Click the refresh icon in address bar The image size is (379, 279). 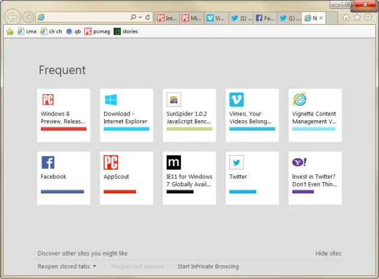point(147,17)
